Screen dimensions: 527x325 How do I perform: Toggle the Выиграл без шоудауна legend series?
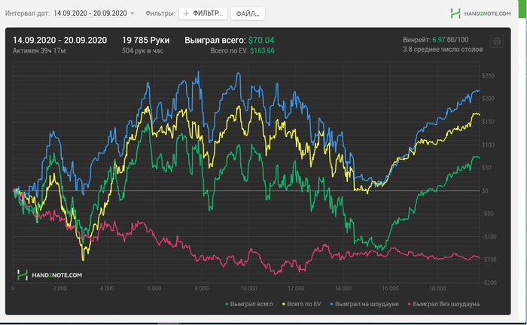(443, 304)
